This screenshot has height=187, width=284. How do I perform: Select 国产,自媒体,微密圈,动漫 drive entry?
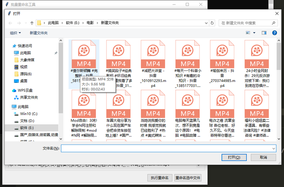39,135
